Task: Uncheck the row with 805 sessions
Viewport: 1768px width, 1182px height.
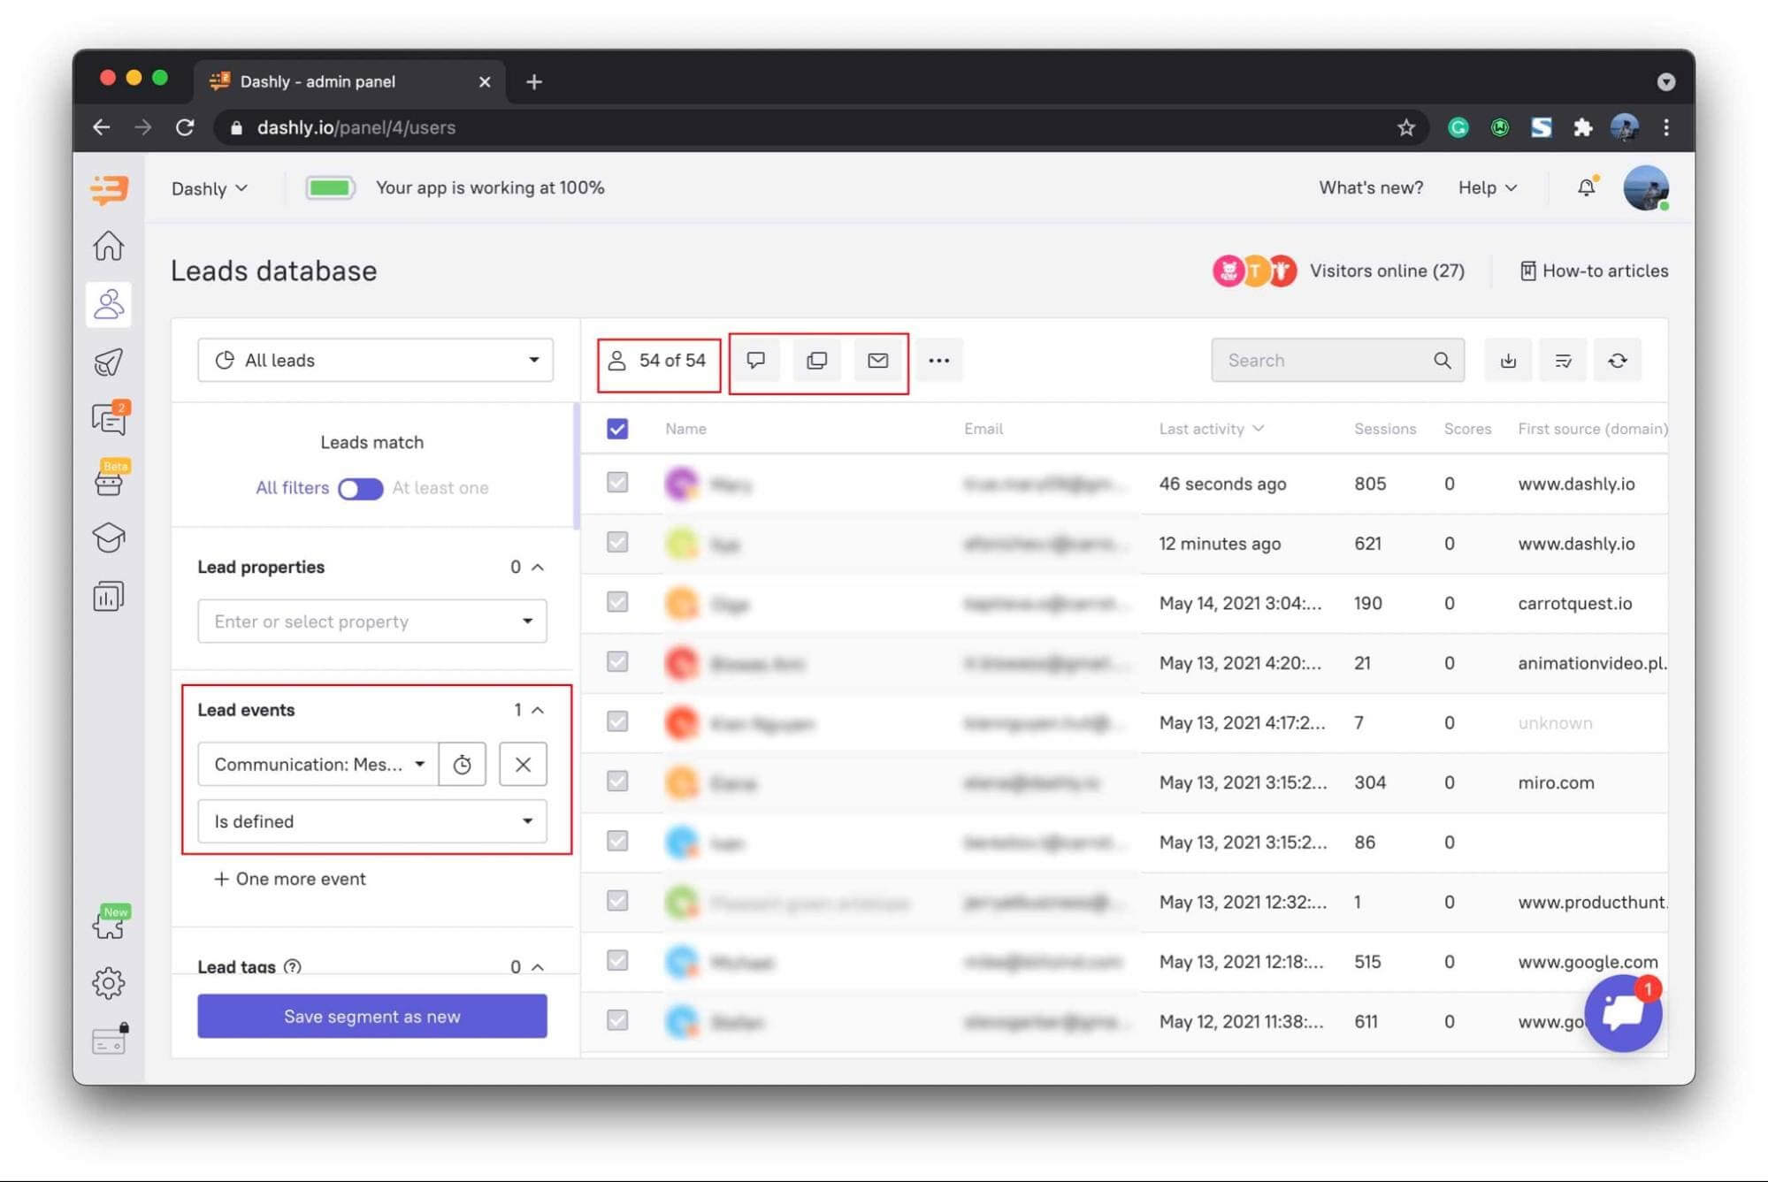Action: pos(617,483)
